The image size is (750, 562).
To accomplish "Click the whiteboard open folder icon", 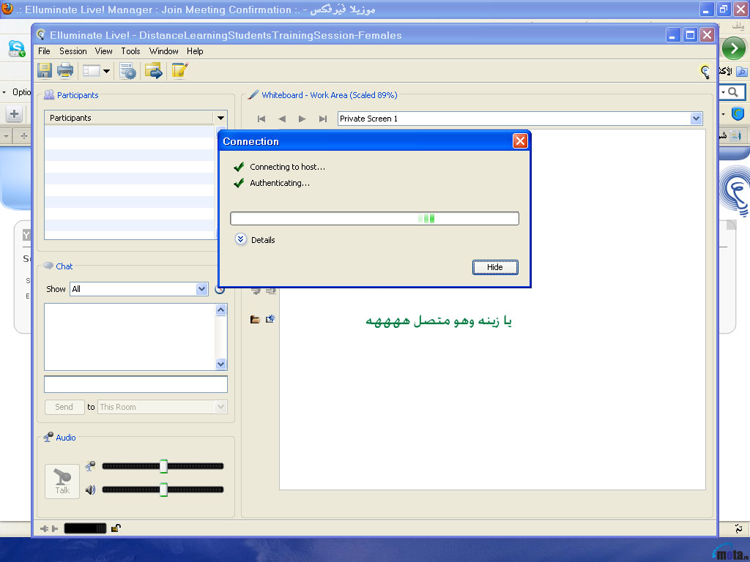I will 255,319.
